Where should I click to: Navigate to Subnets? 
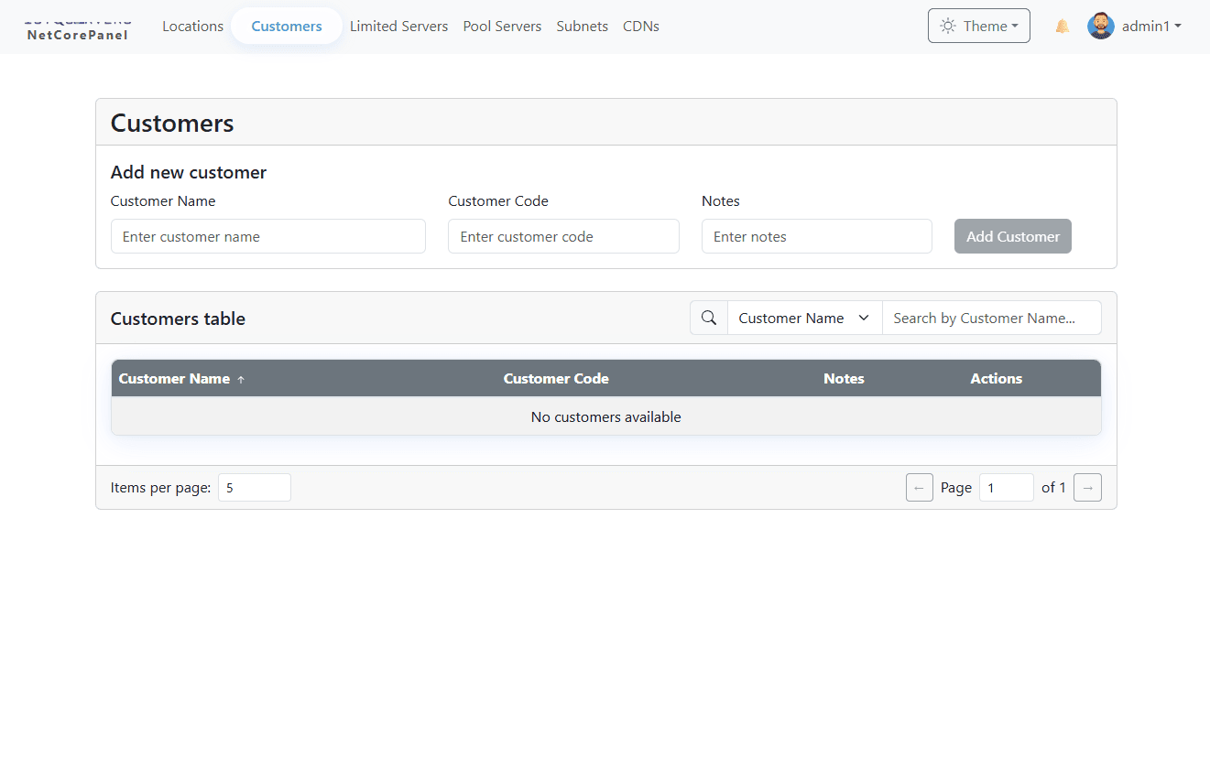click(x=583, y=27)
